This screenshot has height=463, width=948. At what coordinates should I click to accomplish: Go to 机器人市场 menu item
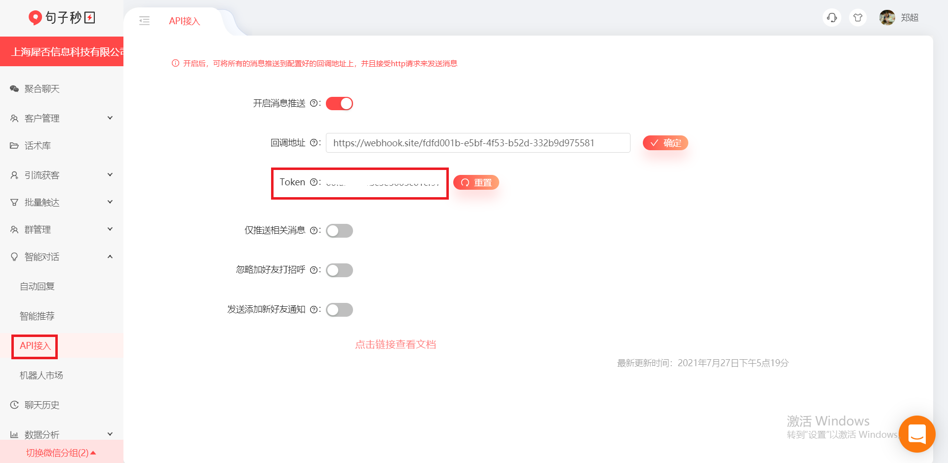coord(41,376)
